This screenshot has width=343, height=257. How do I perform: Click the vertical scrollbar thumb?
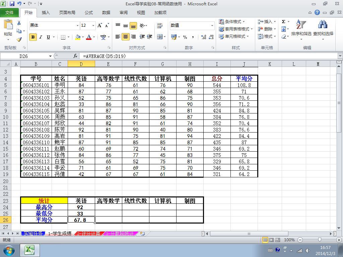[x=339, y=103]
